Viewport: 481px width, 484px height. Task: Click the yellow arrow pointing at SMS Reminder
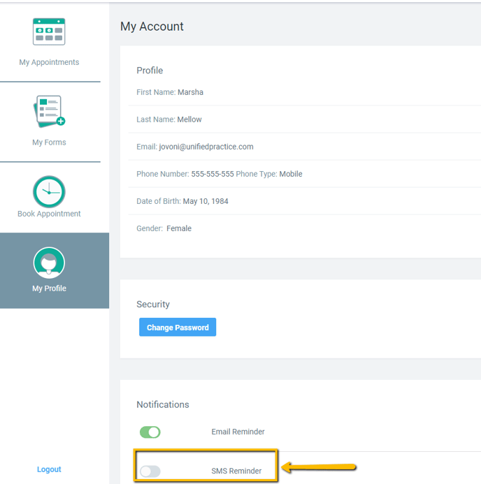[x=320, y=467]
